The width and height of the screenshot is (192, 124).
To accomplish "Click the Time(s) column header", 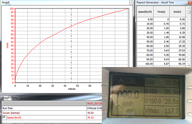I will 161,12.
